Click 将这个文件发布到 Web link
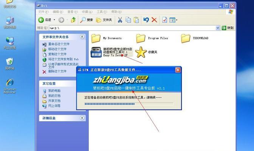254x151 pixels. 63,59
